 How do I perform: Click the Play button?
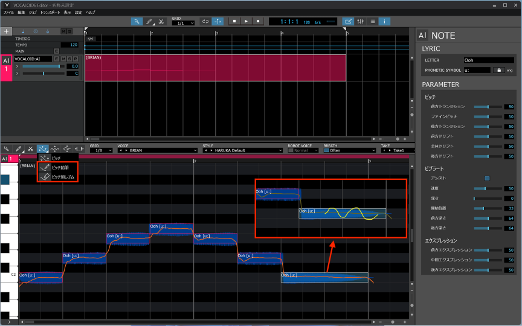click(x=246, y=21)
